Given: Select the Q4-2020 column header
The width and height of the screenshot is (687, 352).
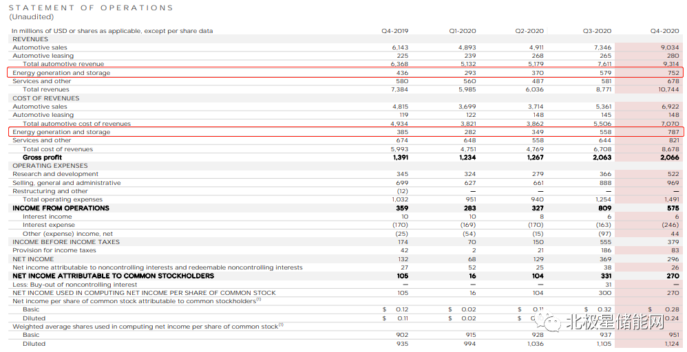Looking at the screenshot, I should pos(664,31).
